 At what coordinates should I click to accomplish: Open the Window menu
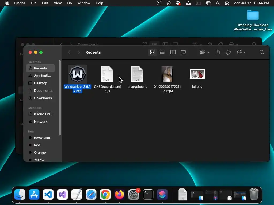coord(84,3)
